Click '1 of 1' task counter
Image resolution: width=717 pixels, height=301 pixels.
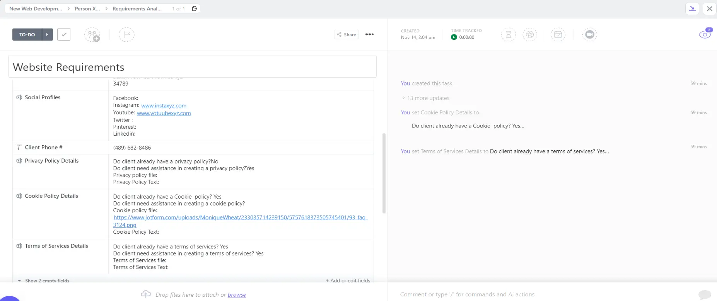pyautogui.click(x=178, y=9)
